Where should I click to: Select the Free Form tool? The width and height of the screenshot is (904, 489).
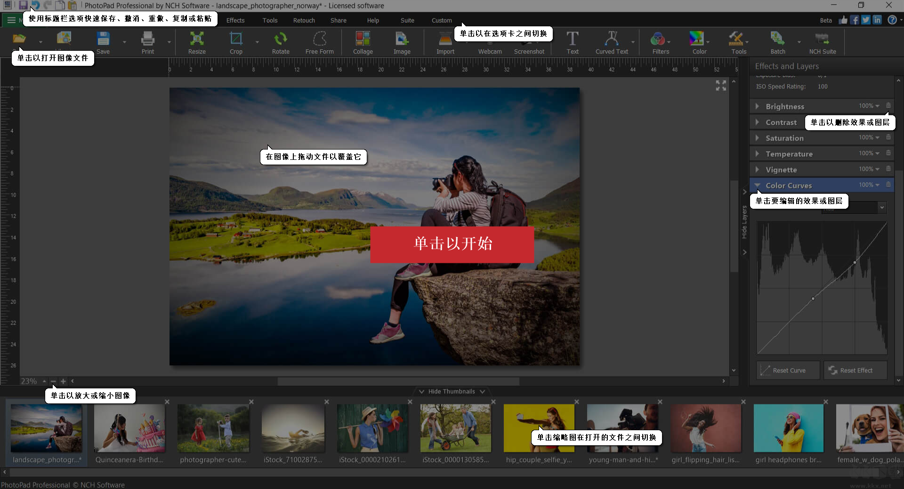click(320, 42)
